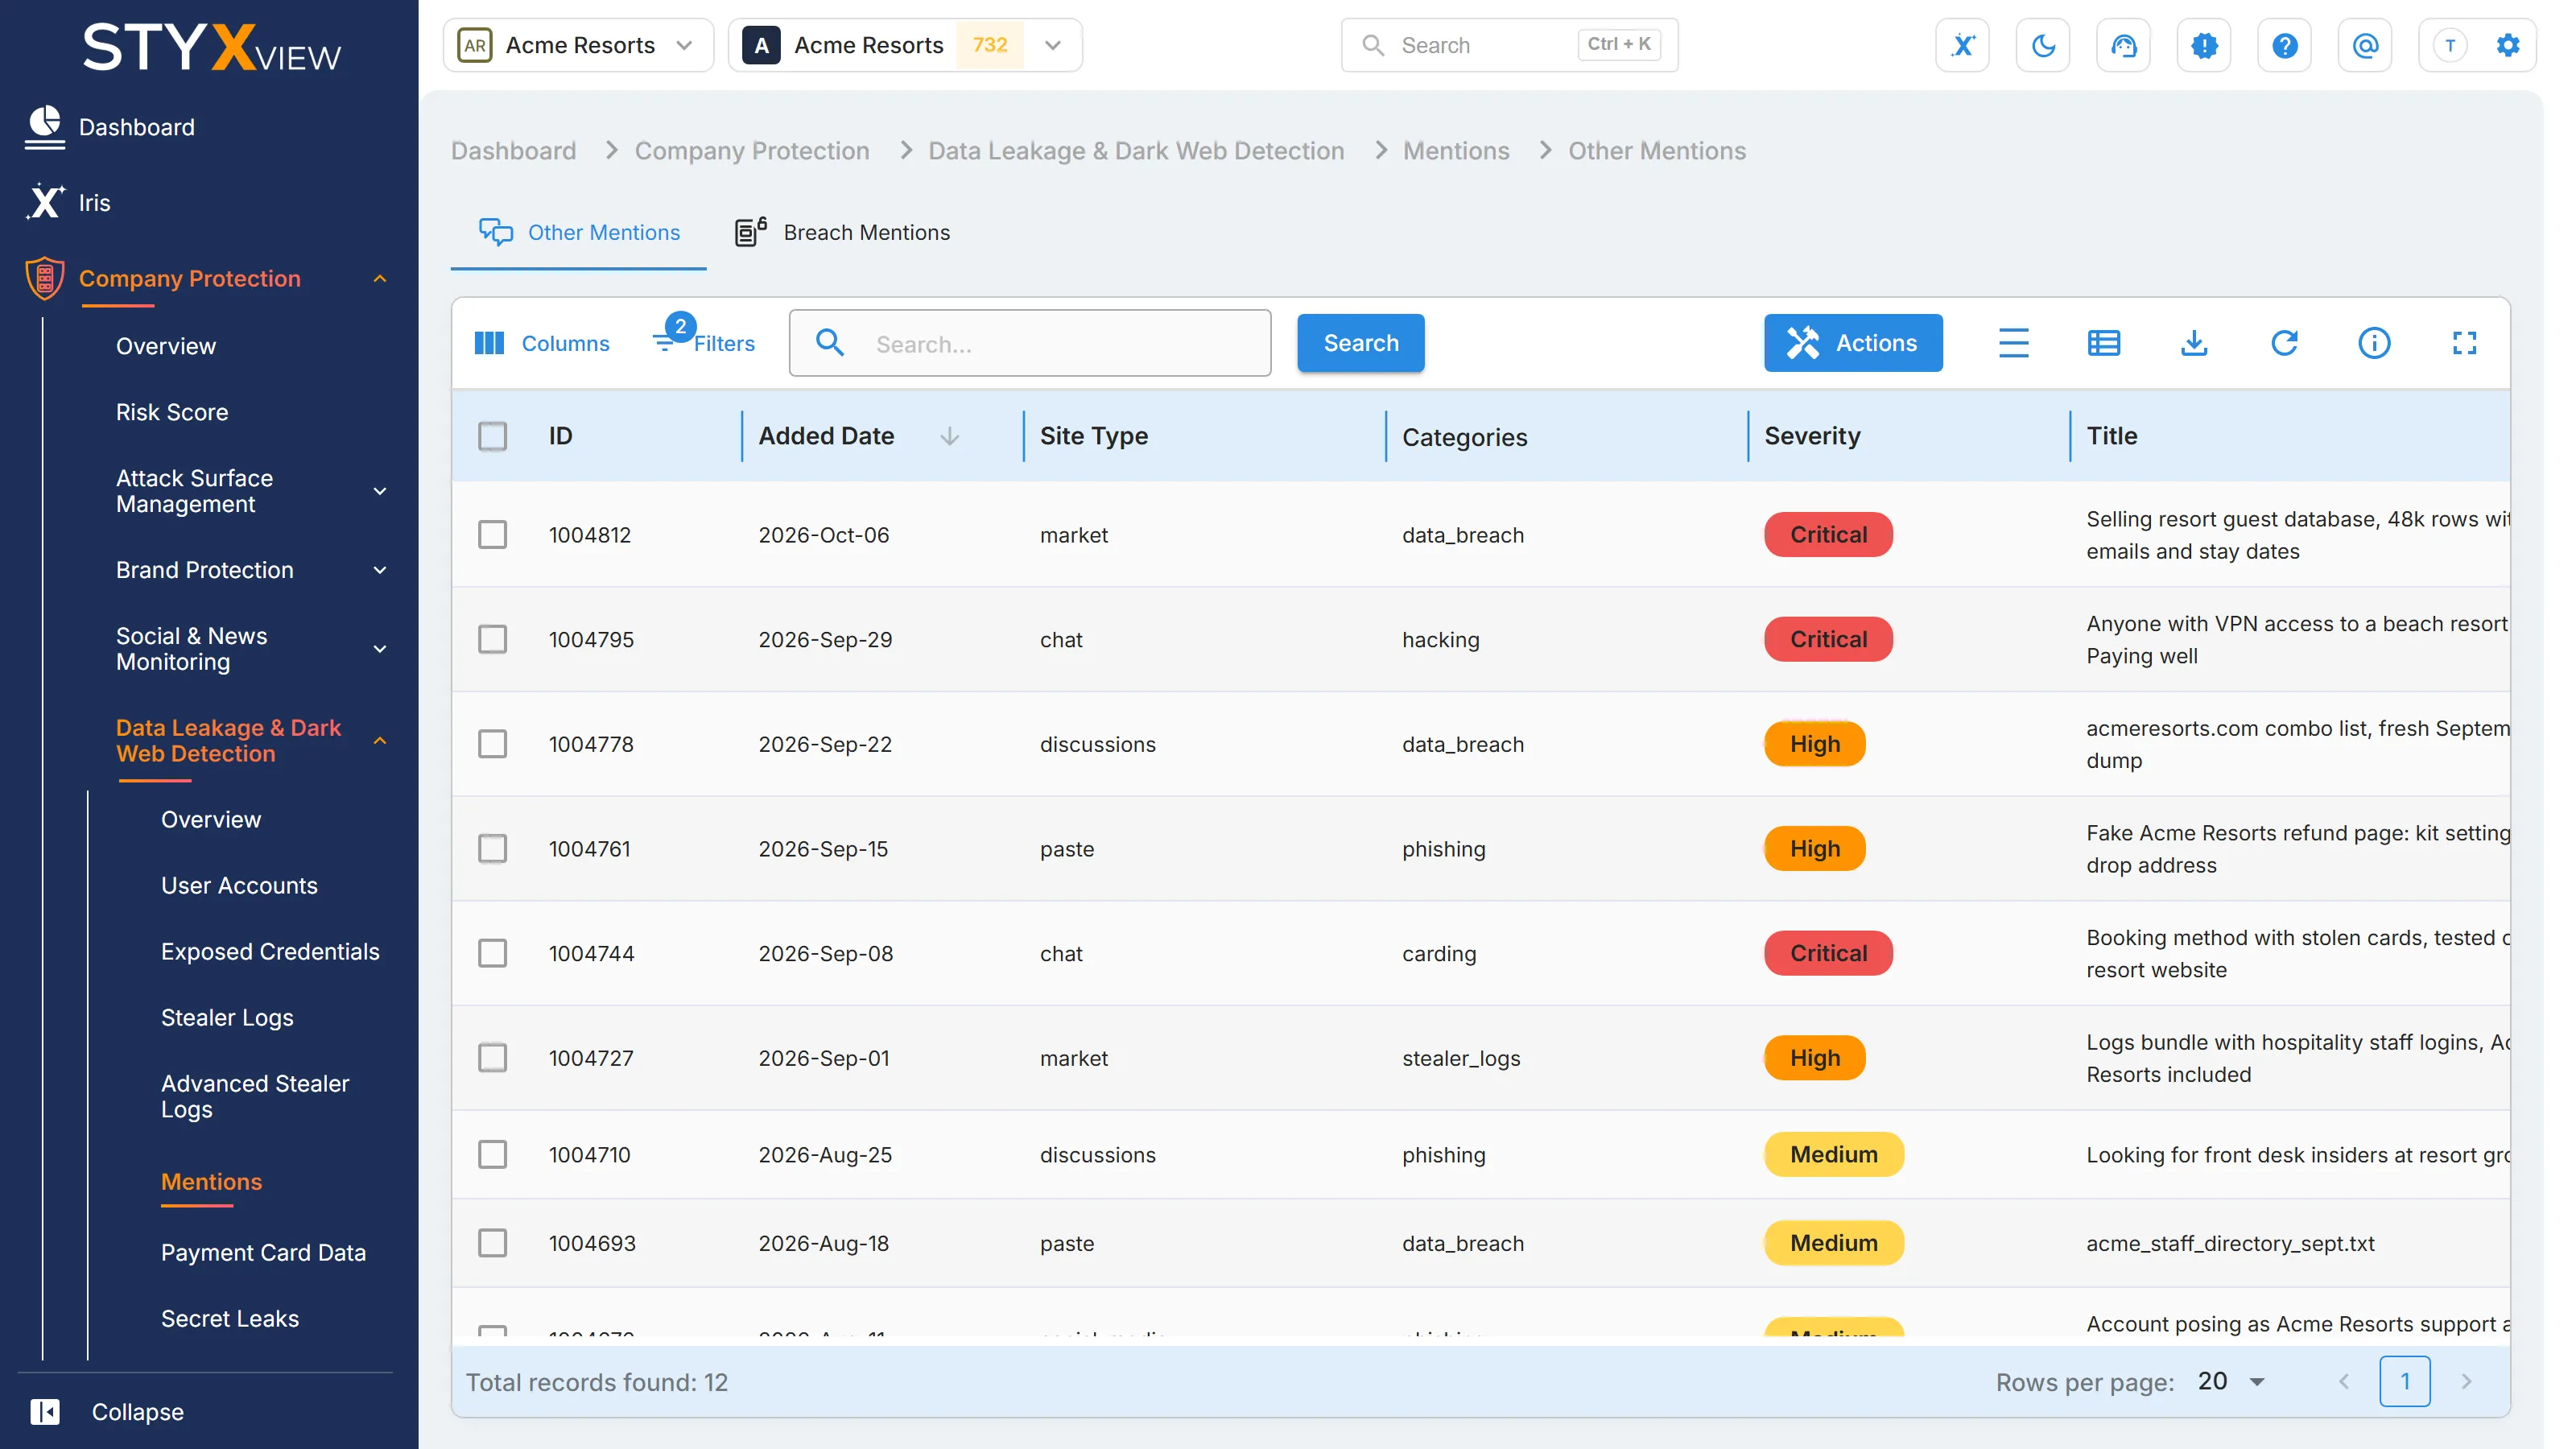Click the row density lines icon
The image size is (2576, 1449).
(x=2013, y=343)
